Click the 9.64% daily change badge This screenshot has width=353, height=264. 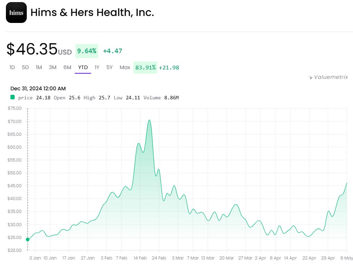tap(87, 51)
